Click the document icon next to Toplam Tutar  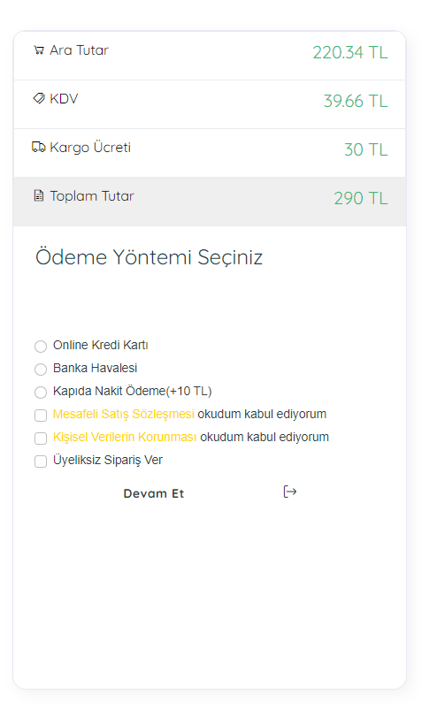[39, 195]
